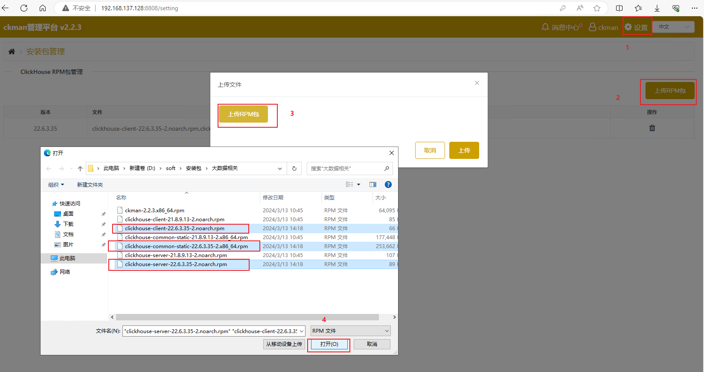The height and width of the screenshot is (372, 704).
Task: Select 网络 in navigation pane
Action: click(64, 272)
